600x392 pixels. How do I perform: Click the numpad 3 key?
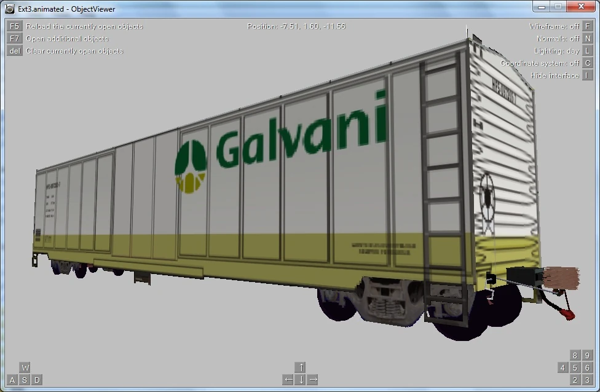(587, 380)
